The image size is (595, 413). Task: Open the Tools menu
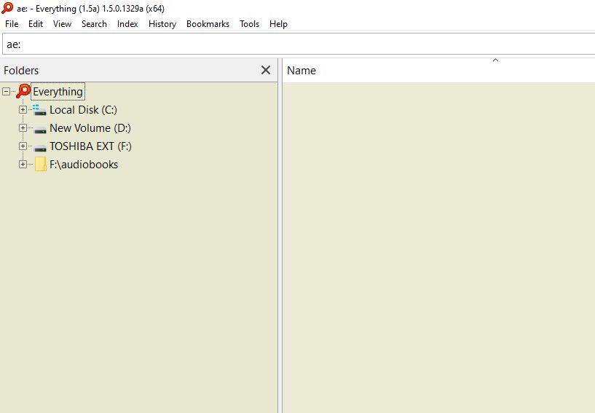249,24
